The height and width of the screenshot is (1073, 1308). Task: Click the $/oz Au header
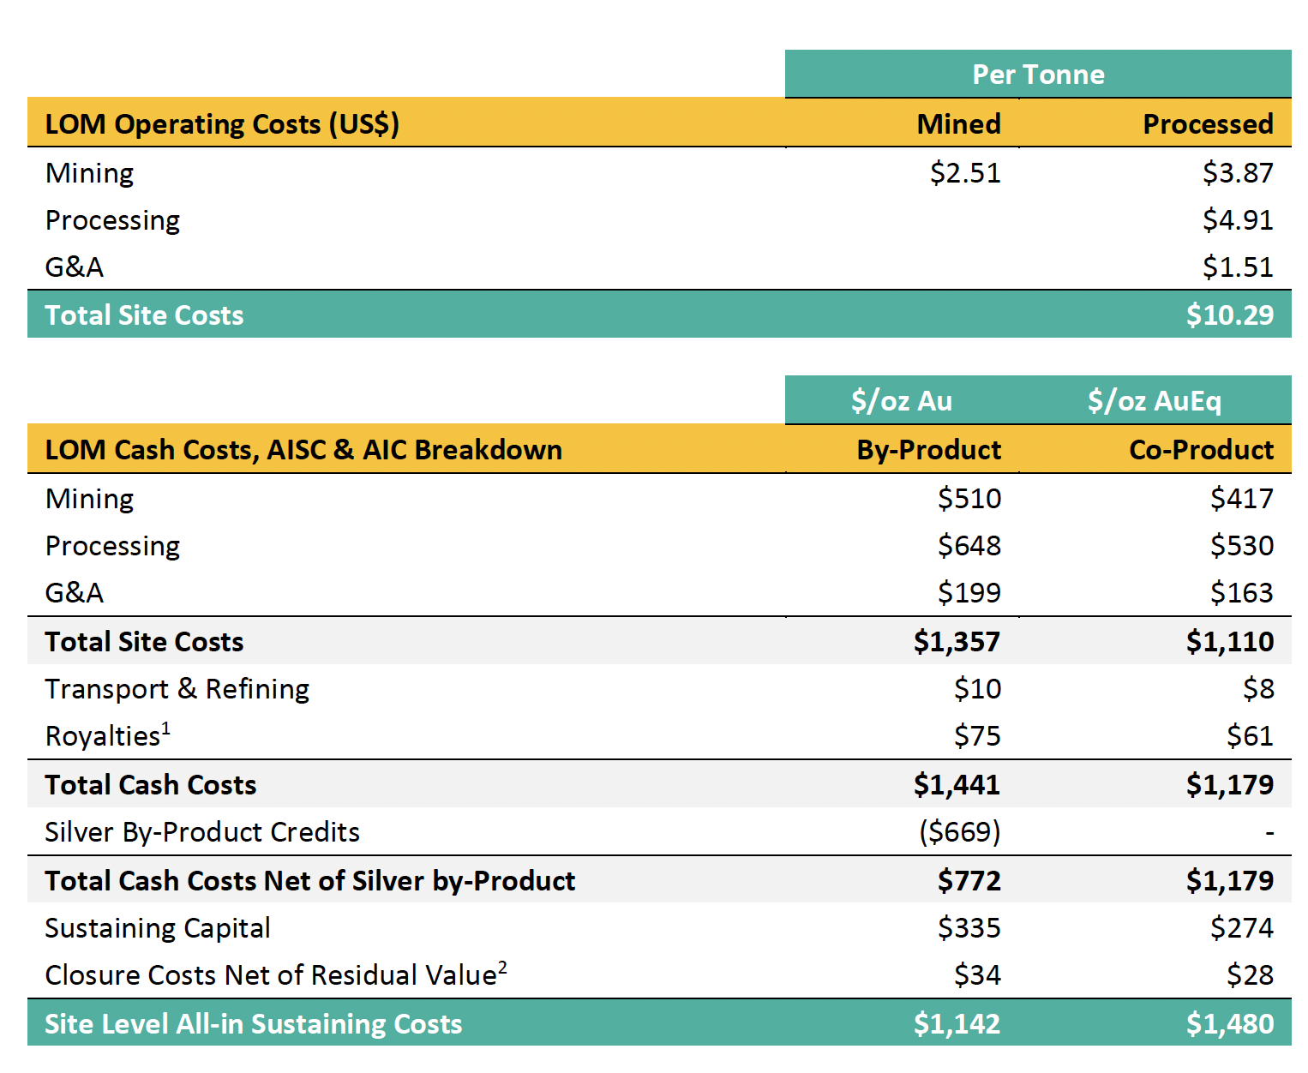901,401
